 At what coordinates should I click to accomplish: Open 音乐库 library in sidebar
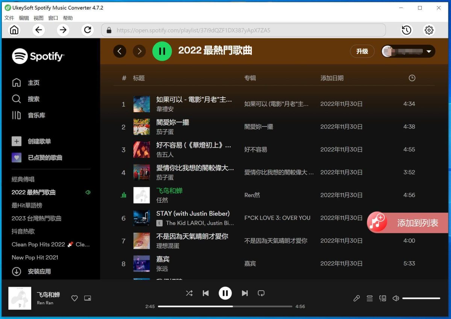click(x=29, y=115)
